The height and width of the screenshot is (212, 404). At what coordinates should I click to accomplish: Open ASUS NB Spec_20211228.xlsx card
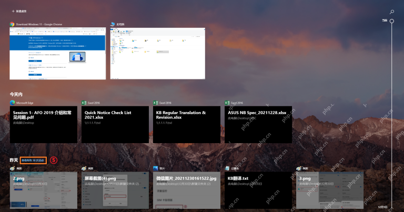(258, 125)
